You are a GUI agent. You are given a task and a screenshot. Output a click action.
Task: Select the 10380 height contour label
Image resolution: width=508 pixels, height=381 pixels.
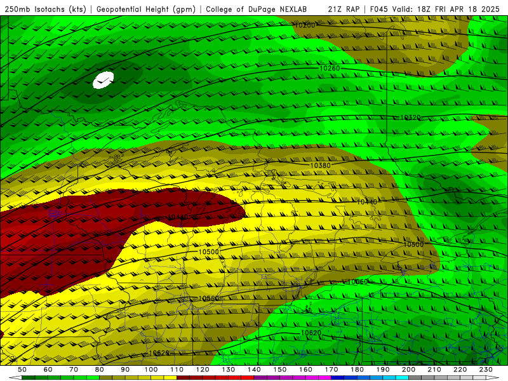321,166
